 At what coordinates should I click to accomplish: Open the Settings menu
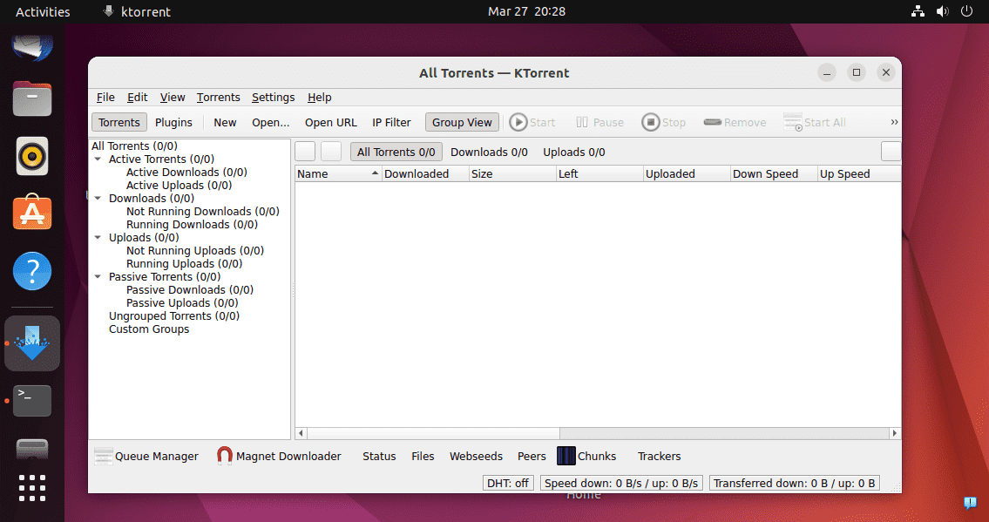[273, 97]
